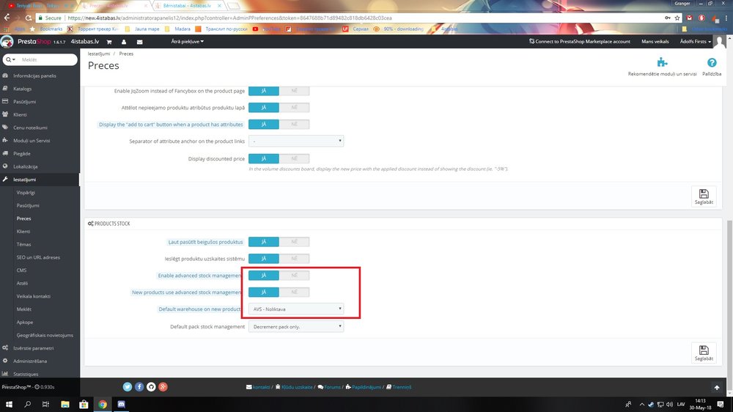Open the Twitter social icon in footer

(x=127, y=387)
